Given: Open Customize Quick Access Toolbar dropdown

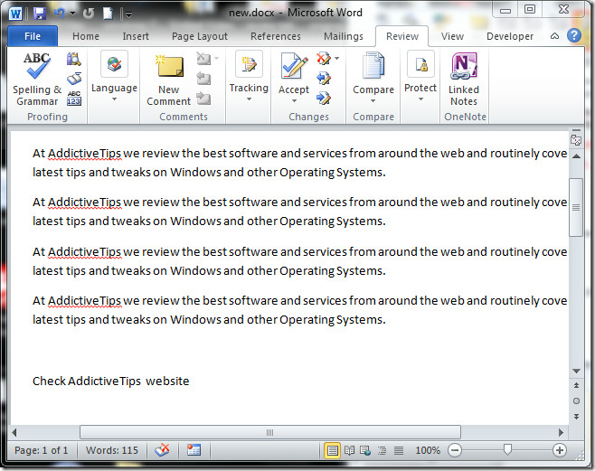Looking at the screenshot, I should point(129,14).
